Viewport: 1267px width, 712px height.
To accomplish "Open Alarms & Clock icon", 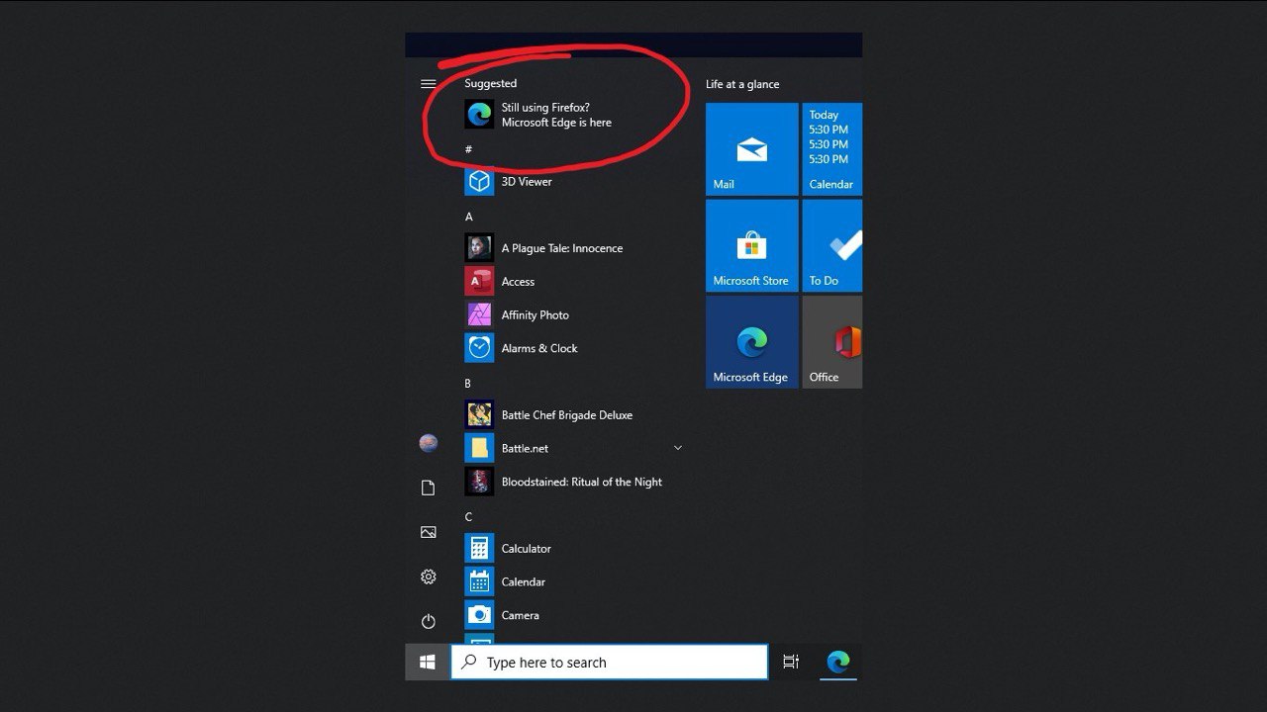I will 479,348.
